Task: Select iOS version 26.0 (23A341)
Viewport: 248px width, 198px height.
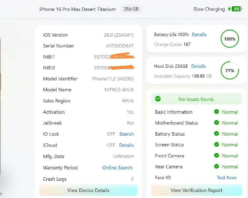Action: click(x=119, y=35)
